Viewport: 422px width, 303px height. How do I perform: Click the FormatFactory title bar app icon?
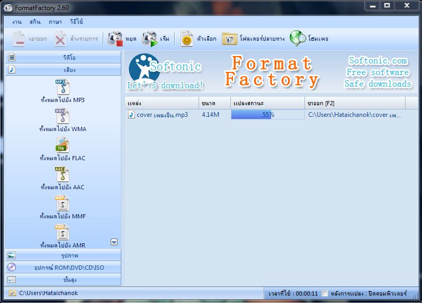click(8, 7)
